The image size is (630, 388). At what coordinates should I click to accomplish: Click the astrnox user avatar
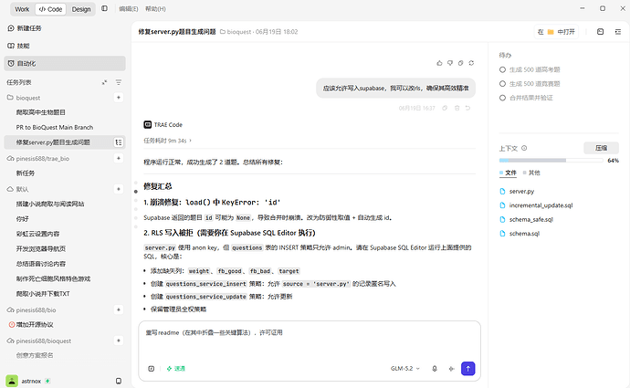12,381
